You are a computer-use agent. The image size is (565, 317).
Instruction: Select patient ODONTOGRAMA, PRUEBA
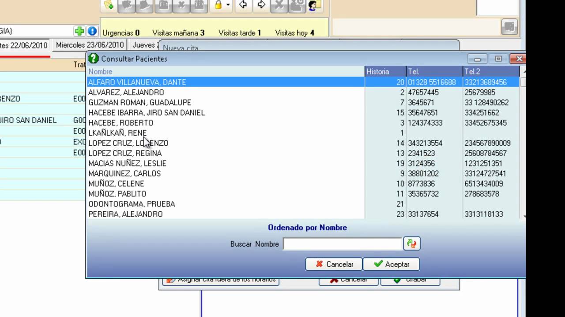(226, 203)
